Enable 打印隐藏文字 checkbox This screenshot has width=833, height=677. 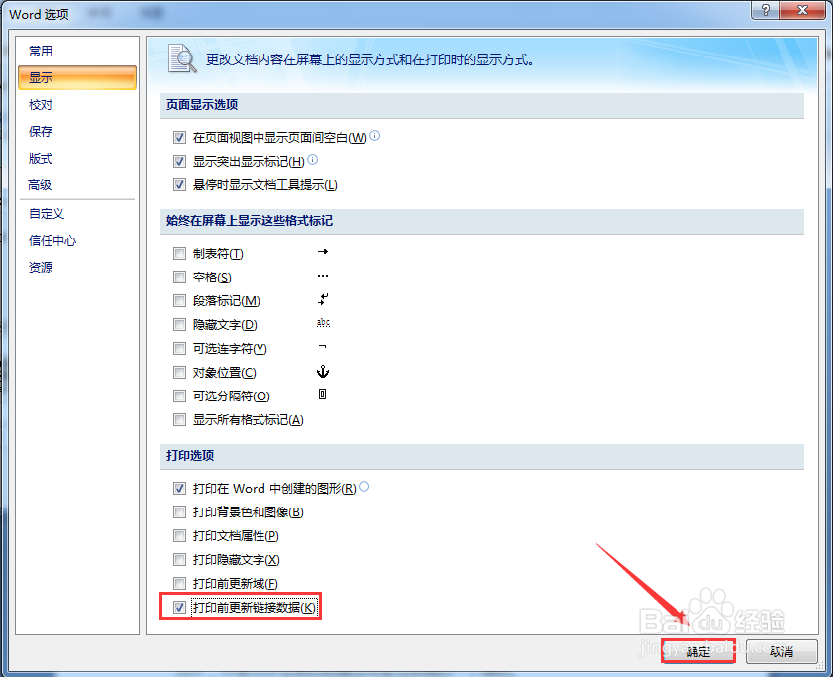click(179, 559)
